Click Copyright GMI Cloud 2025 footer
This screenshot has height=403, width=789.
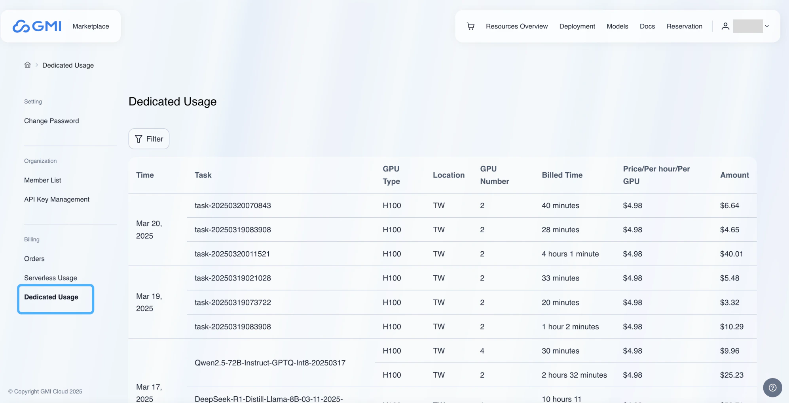tap(45, 392)
